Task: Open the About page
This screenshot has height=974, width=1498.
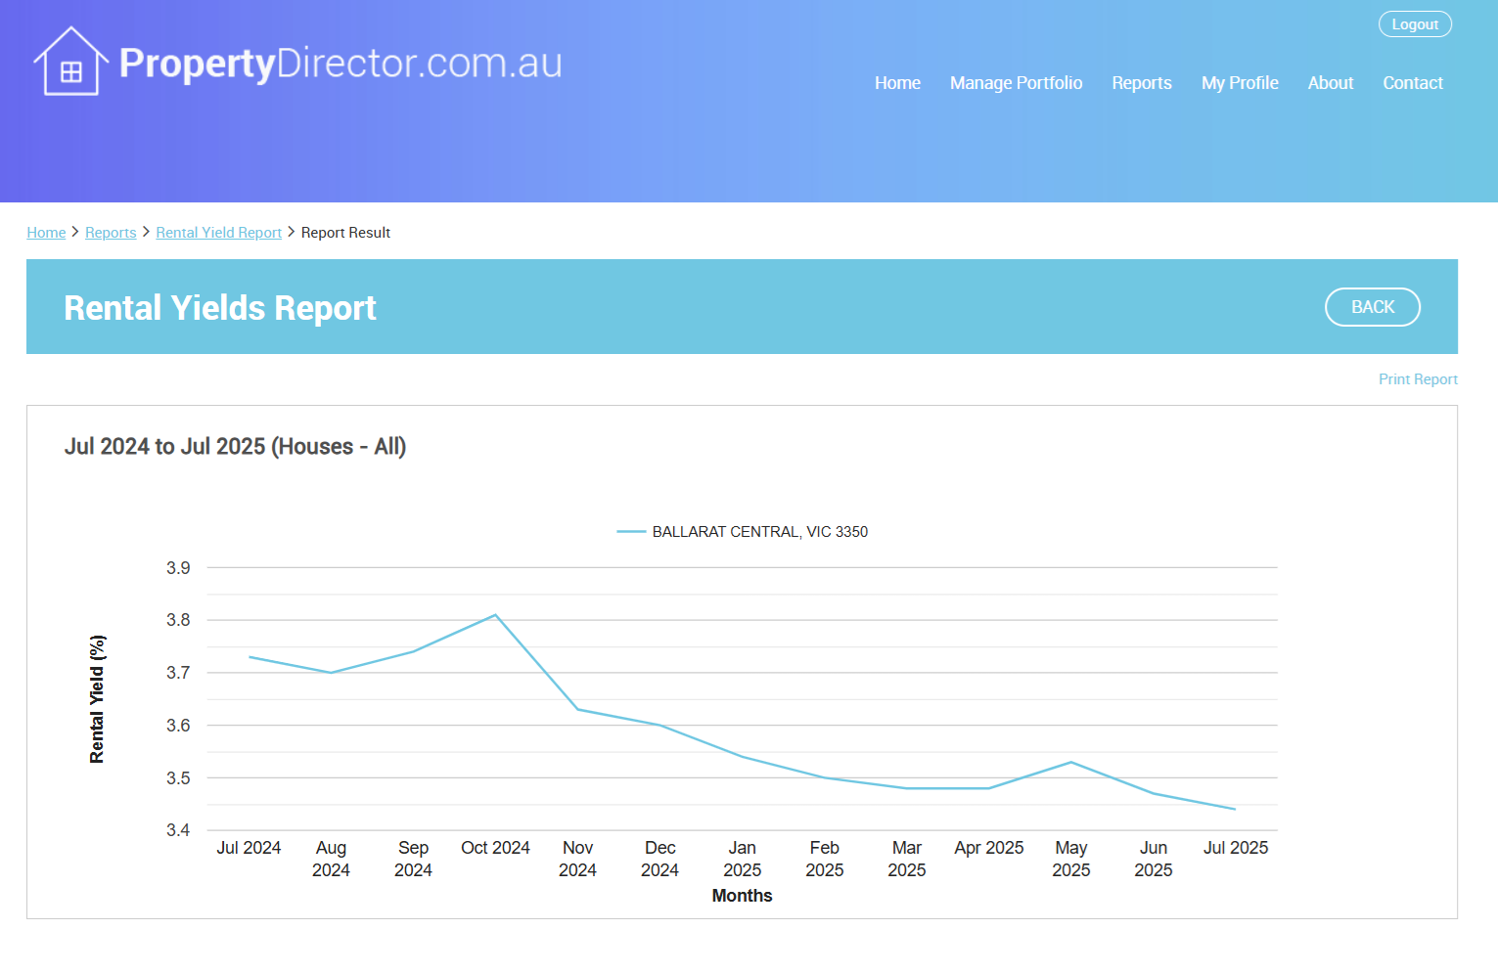Action: 1330,83
